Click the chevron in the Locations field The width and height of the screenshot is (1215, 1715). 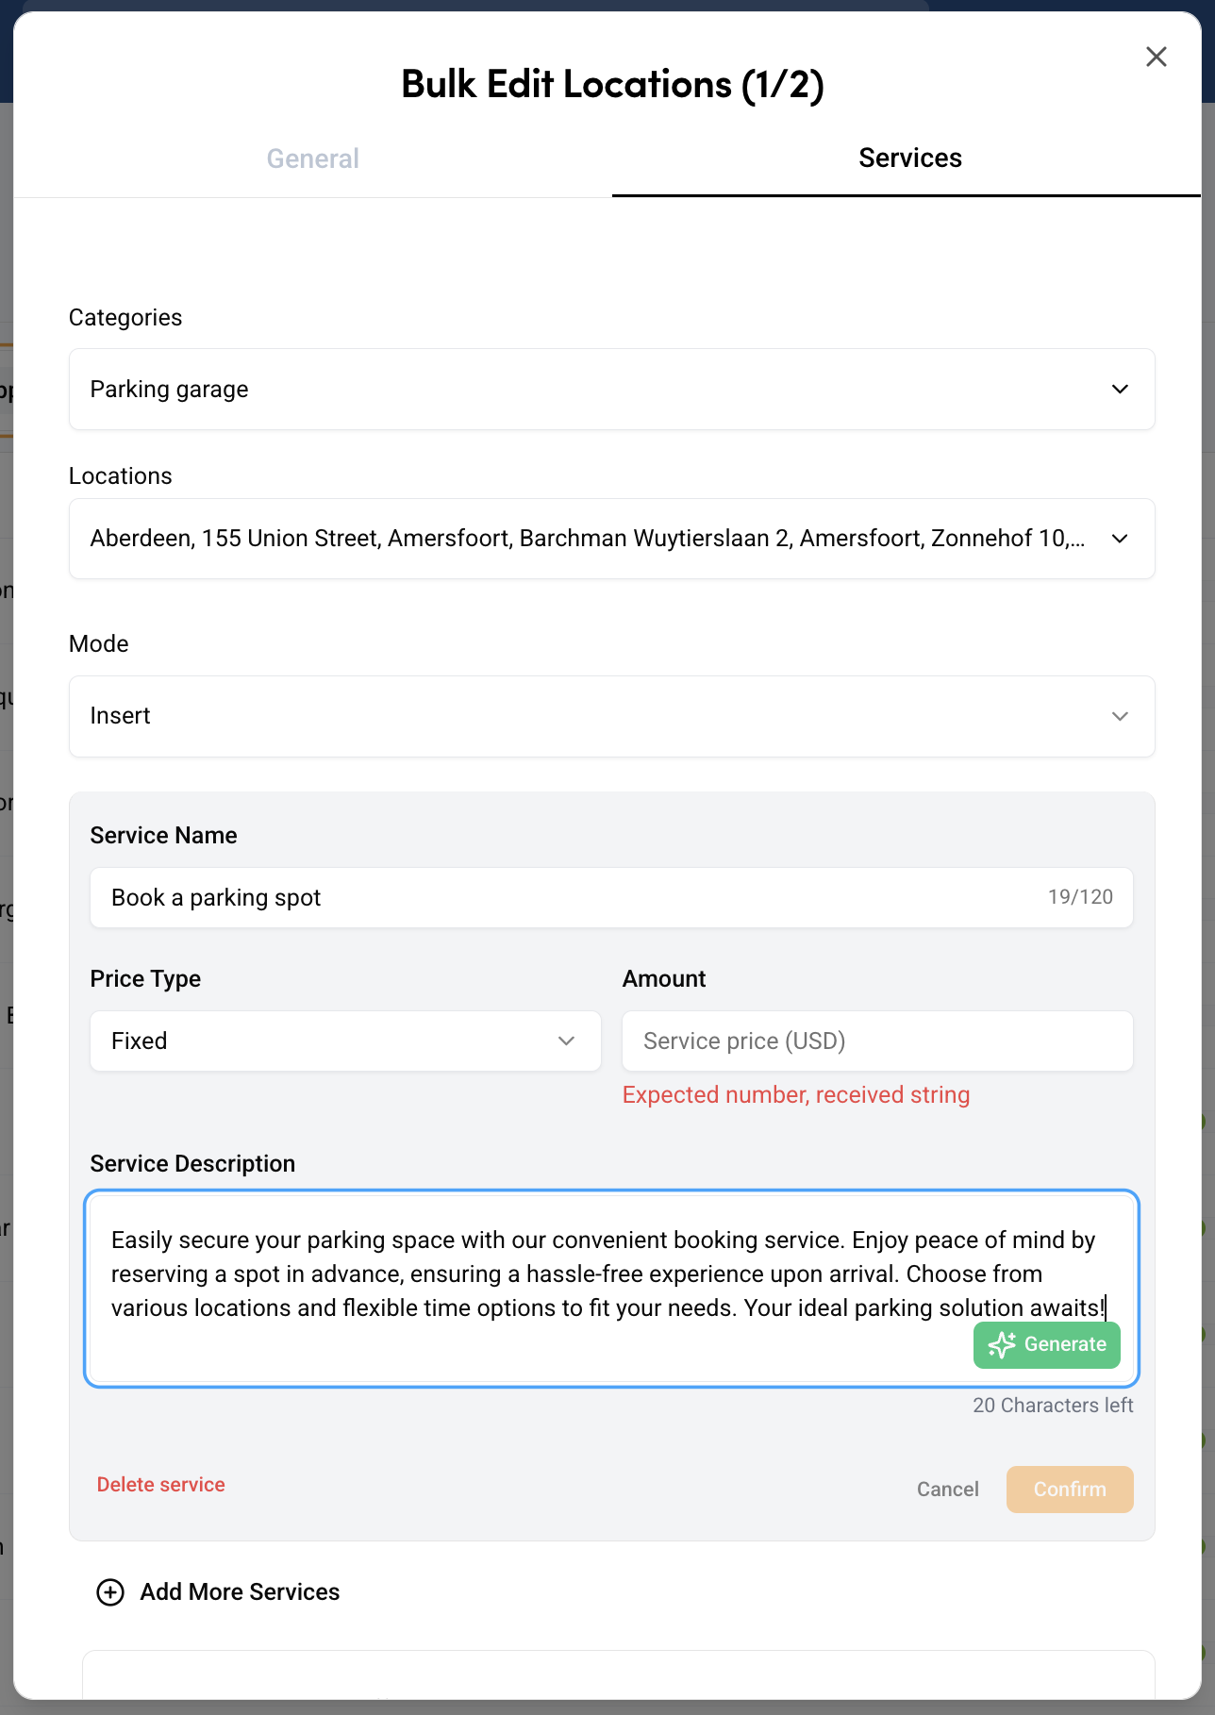(1120, 539)
